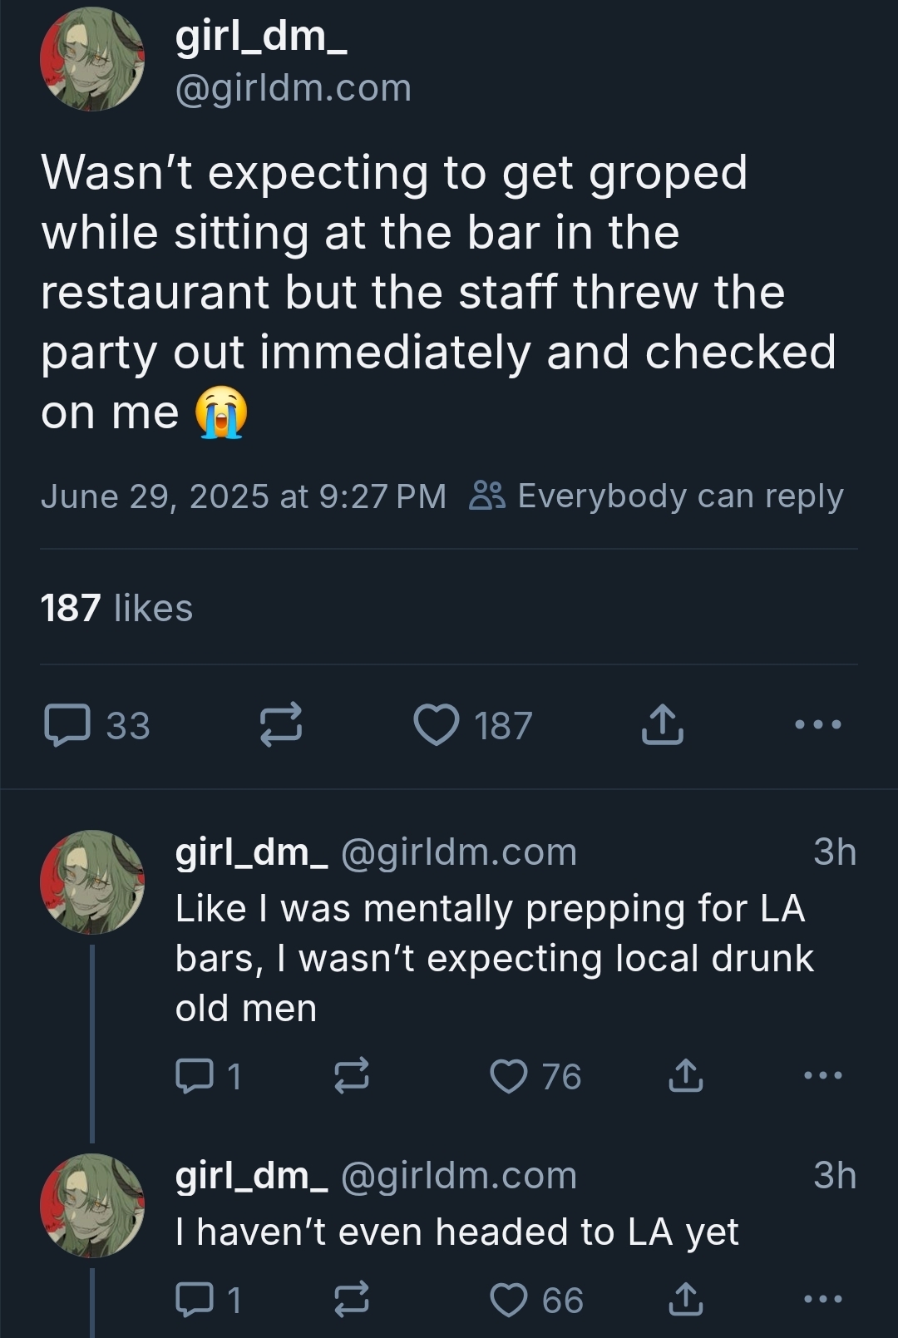Screen dimensions: 898x1338
Task: Like the main post with 187 likes
Action: (x=437, y=725)
